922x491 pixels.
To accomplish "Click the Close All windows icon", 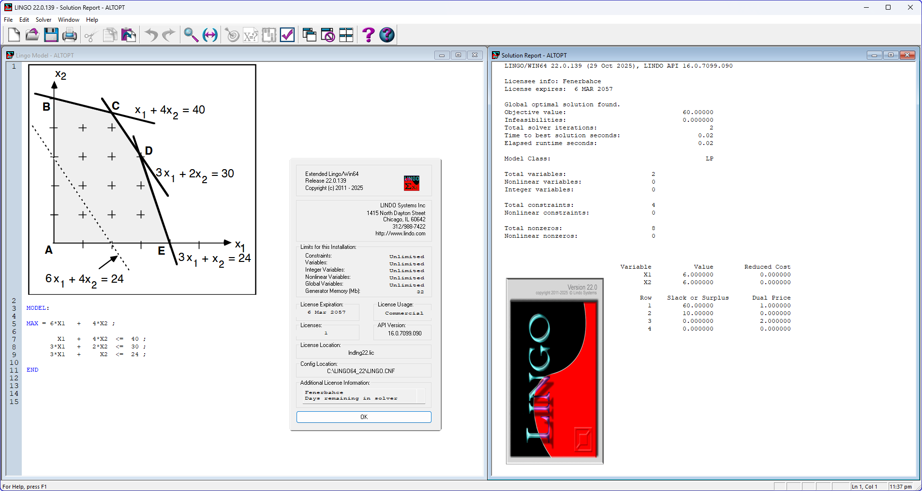I will coord(328,35).
